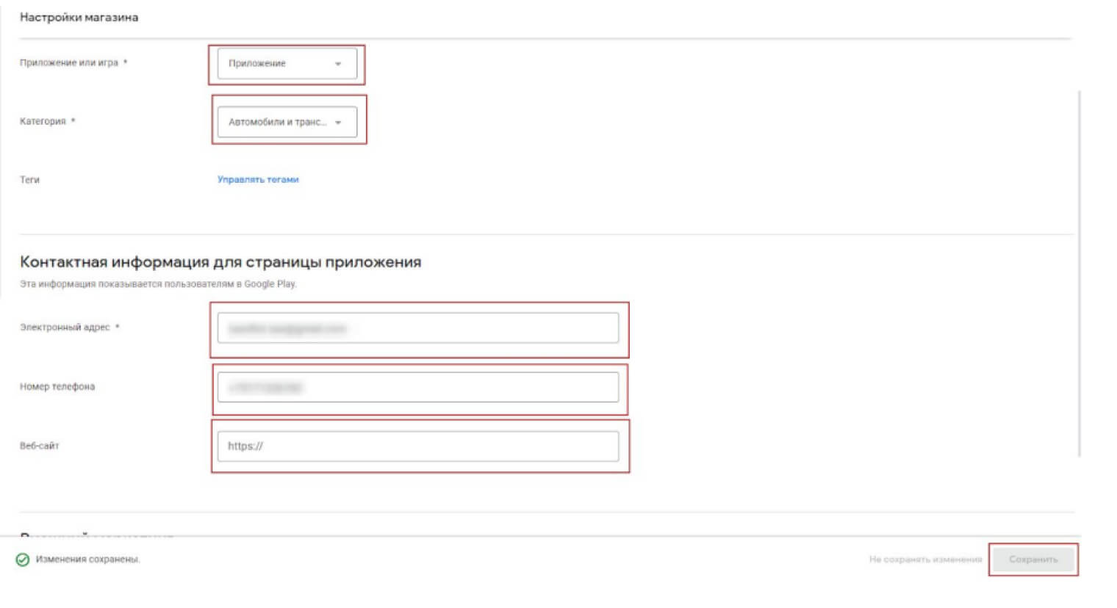Click the website field containing 'https://'
The height and width of the screenshot is (608, 1117).
(x=417, y=446)
